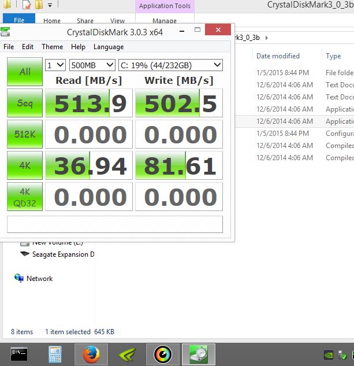The width and height of the screenshot is (354, 366).
Task: Open the test count dropdown showing 1
Action: [55, 65]
